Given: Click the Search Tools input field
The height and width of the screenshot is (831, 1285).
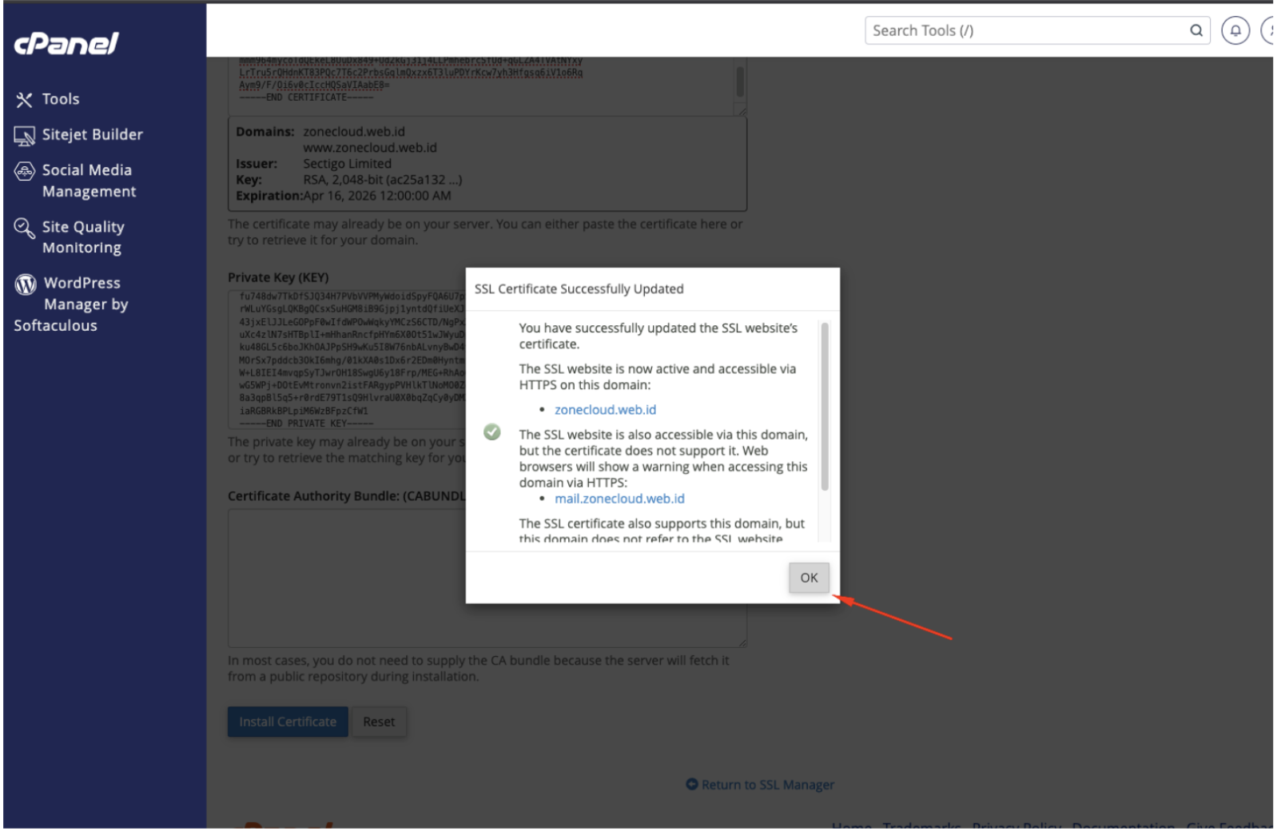Looking at the screenshot, I should tap(1027, 31).
